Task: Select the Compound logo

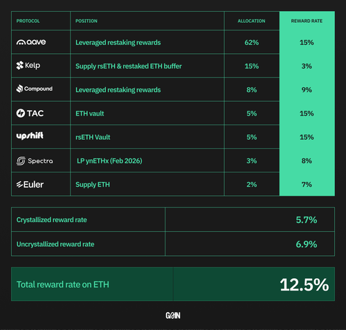Action: pos(35,89)
